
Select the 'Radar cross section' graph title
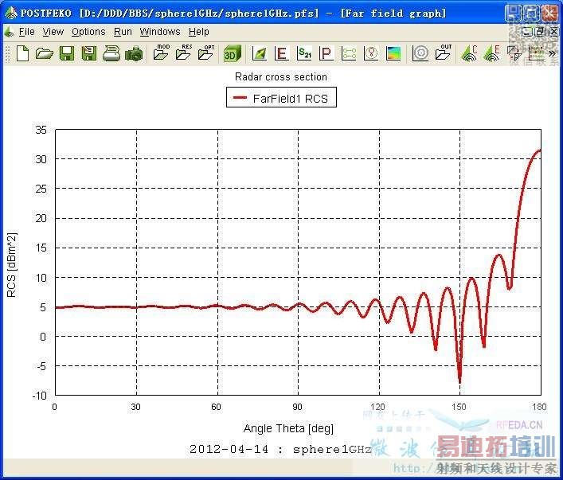pyautogui.click(x=281, y=77)
